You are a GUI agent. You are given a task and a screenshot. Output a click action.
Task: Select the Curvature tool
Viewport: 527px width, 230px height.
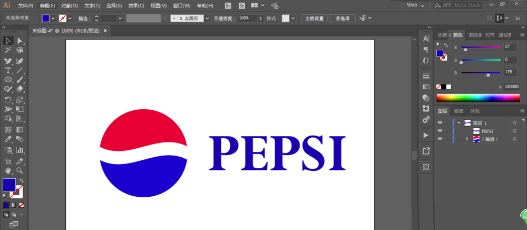[x=20, y=61]
